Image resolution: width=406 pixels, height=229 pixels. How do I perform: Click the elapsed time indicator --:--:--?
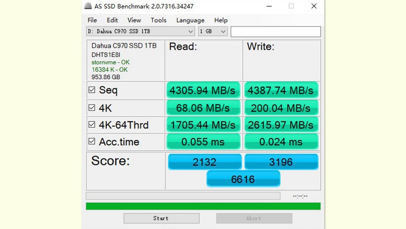pos(300,196)
